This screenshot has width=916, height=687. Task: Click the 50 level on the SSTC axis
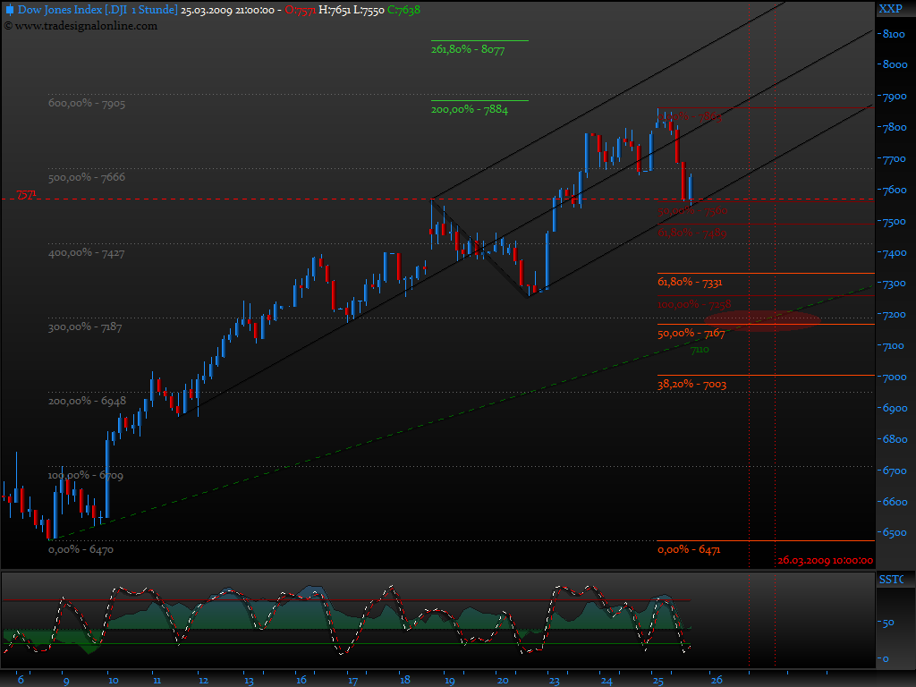888,623
